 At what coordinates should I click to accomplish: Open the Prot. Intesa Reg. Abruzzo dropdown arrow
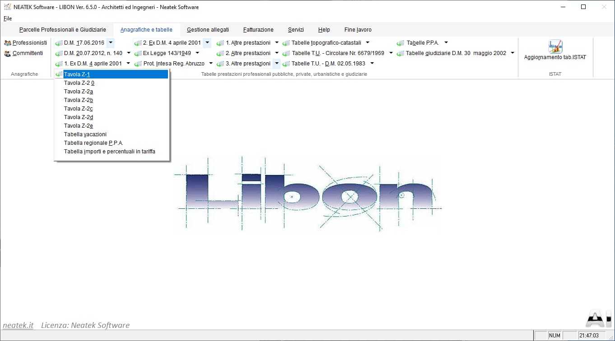tap(210, 64)
